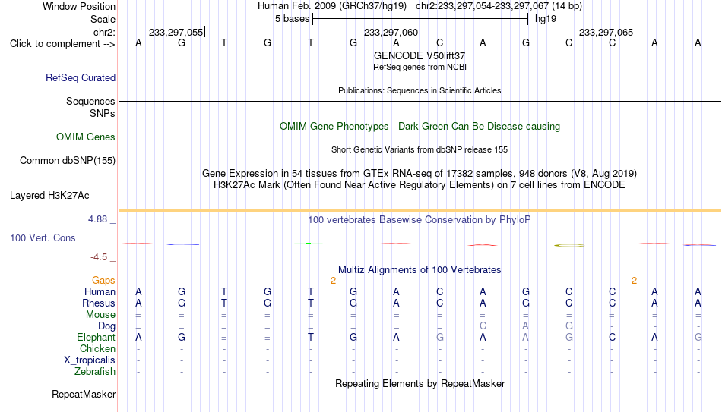Screen dimensions: 722x412
Task: Click the SNPs track label
Action: click(103, 113)
